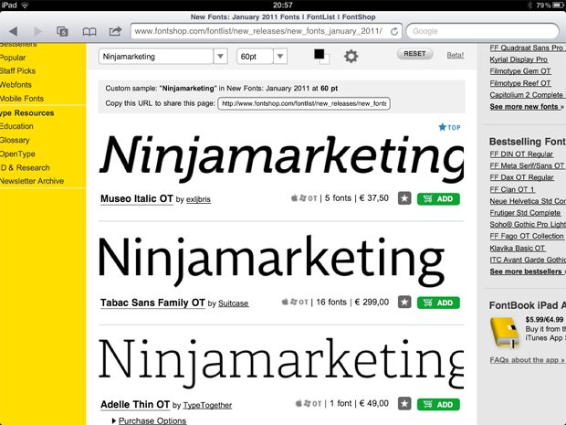
Task: Reload the page with refresh icon
Action: [394, 31]
